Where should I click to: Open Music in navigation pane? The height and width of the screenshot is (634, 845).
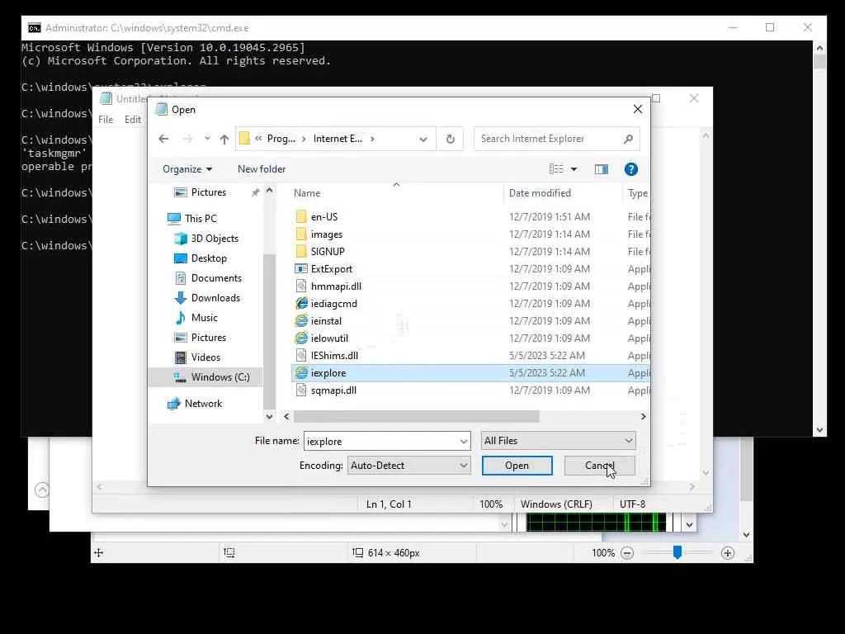(205, 318)
